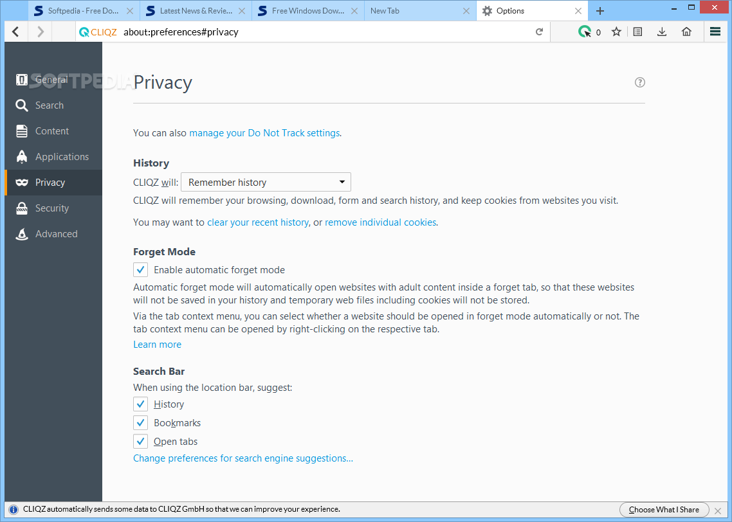The width and height of the screenshot is (732, 522).
Task: Open the hamburger menu
Action: click(715, 32)
